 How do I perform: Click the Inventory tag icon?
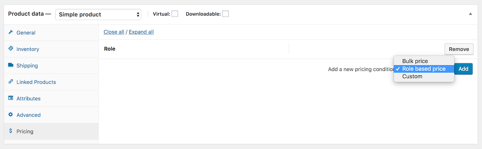(x=11, y=49)
